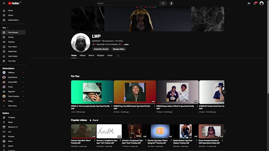
Task: Click the search magnifier button
Action: click(163, 3)
